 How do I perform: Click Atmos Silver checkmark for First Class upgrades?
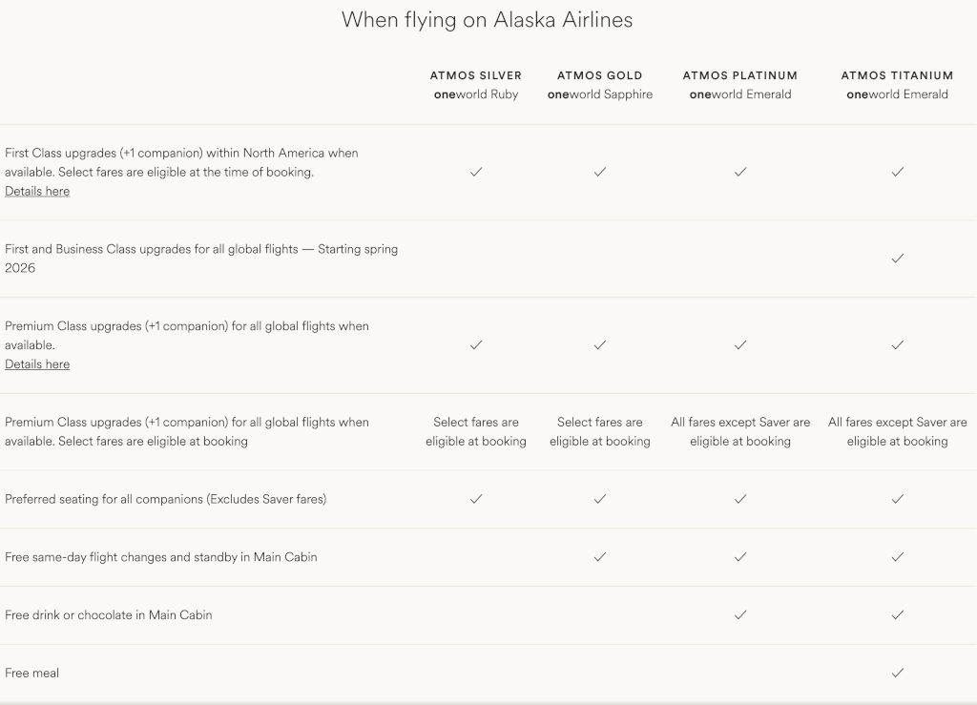click(476, 172)
